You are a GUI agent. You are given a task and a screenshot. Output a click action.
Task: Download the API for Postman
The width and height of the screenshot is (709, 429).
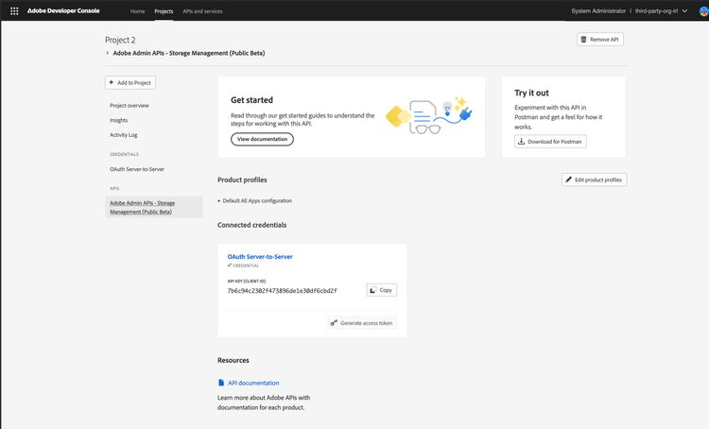pyautogui.click(x=550, y=141)
